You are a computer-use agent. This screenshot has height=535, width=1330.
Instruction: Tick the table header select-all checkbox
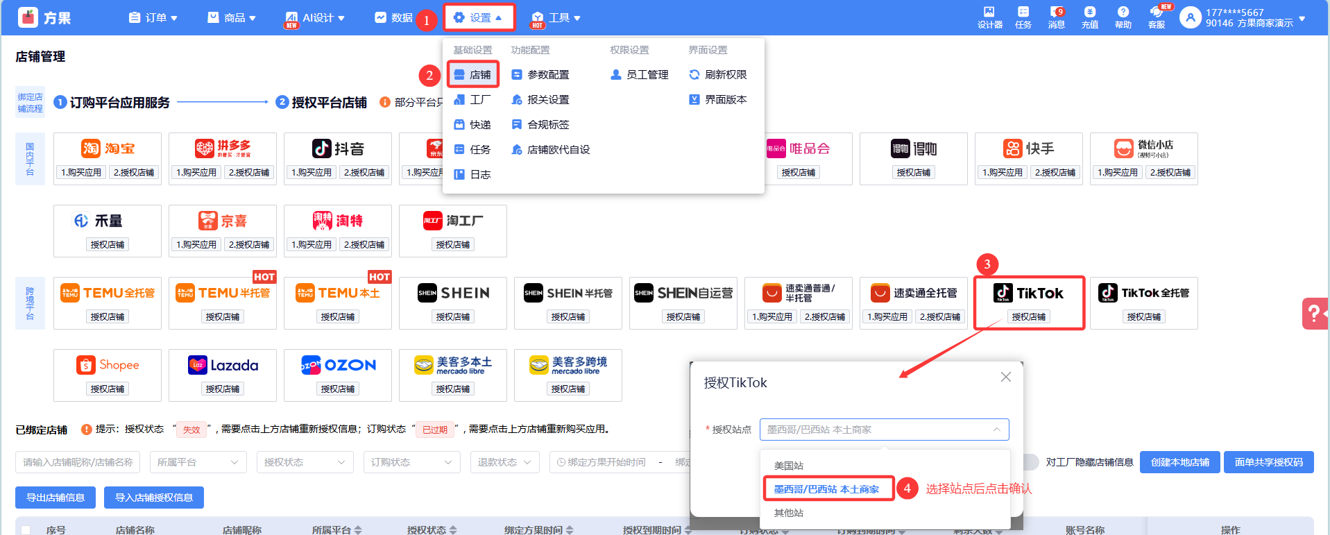pyautogui.click(x=26, y=530)
